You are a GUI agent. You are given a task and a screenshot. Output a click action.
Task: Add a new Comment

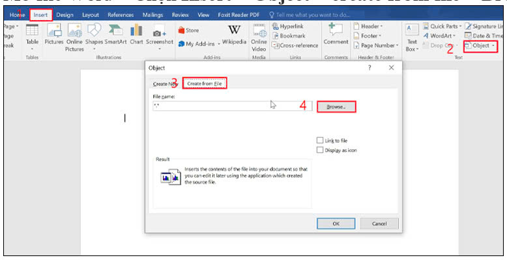(336, 34)
